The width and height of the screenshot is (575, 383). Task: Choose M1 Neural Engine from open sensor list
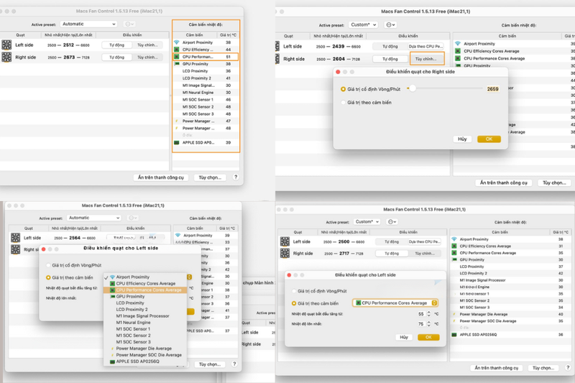(x=133, y=323)
